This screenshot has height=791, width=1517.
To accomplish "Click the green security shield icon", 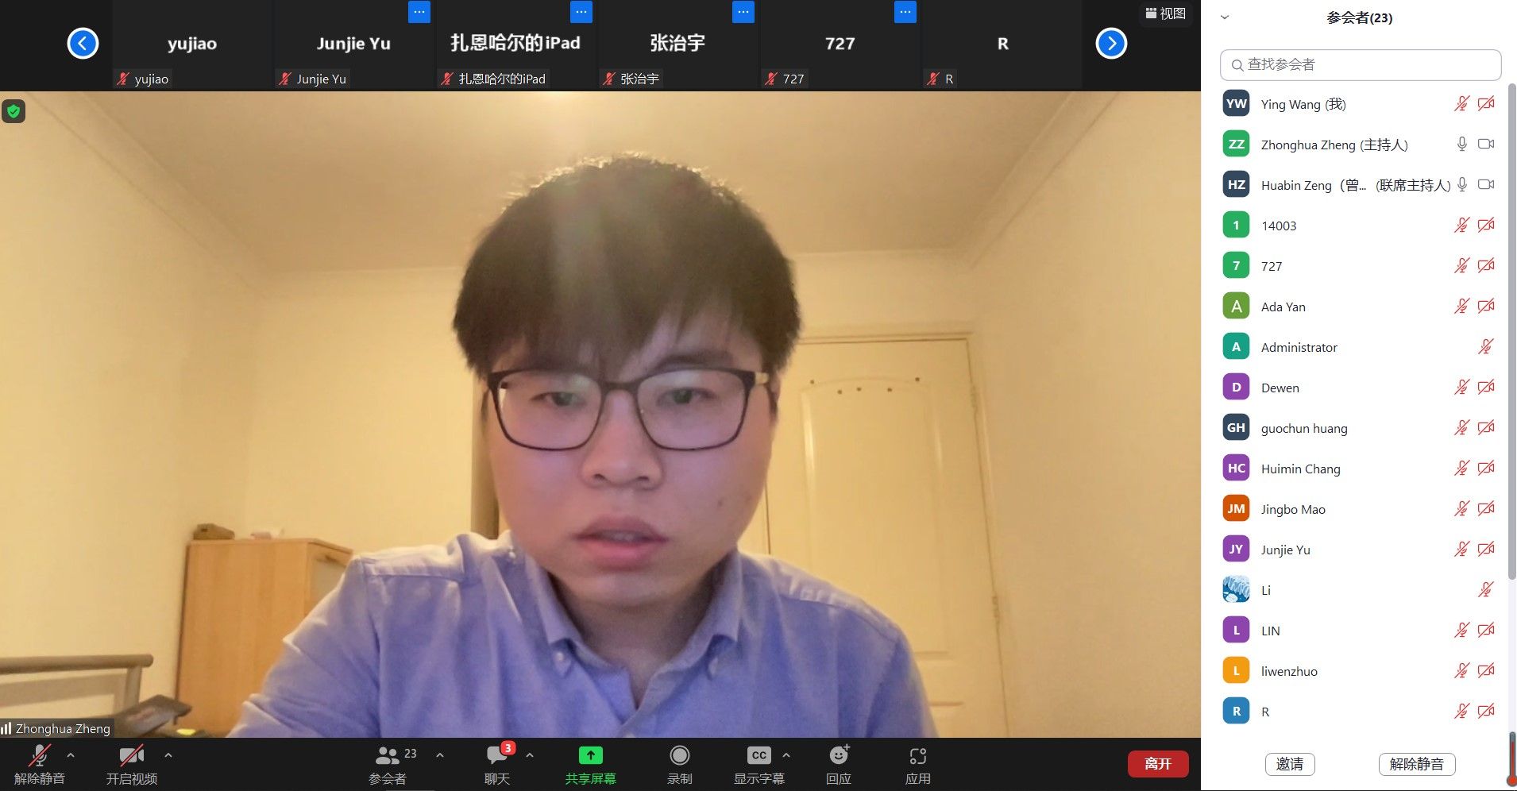I will 14,111.
